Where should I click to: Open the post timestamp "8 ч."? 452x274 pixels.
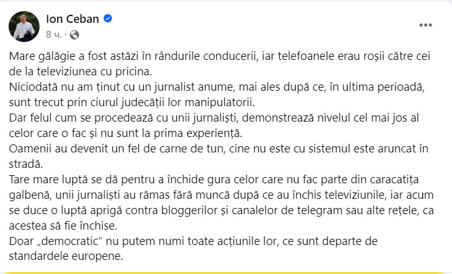point(54,34)
